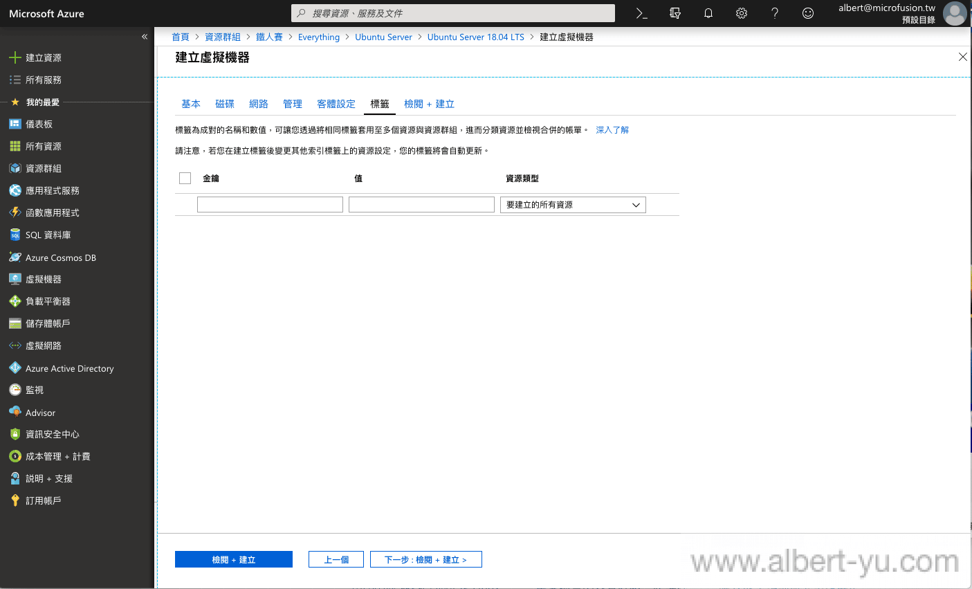972x589 pixels.
Task: Switch to the 管理 tab
Action: coord(293,104)
